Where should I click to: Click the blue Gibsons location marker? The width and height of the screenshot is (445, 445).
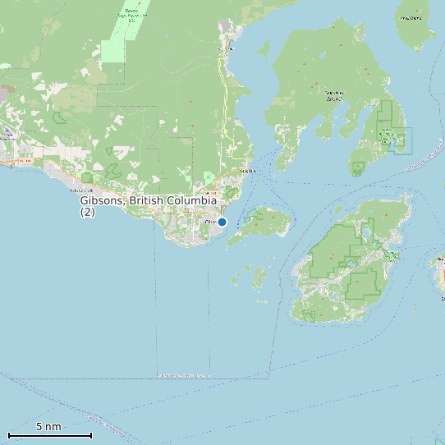(222, 222)
